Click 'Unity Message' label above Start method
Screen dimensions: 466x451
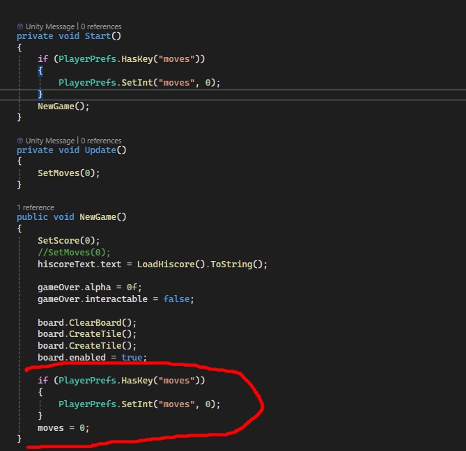[x=50, y=26]
